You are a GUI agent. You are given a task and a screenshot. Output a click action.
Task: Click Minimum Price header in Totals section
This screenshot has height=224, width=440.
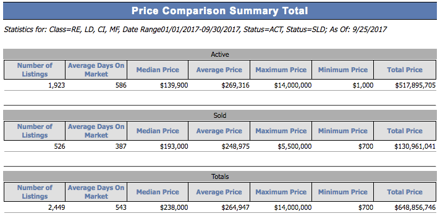coord(342,192)
